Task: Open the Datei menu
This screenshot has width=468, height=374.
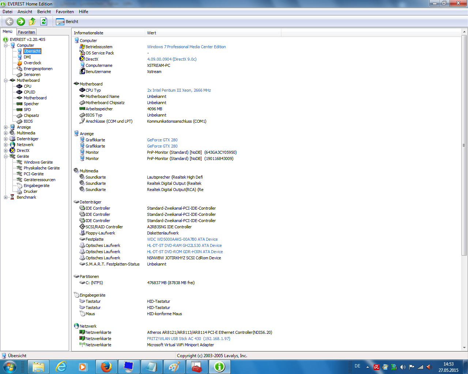Action: (x=7, y=12)
